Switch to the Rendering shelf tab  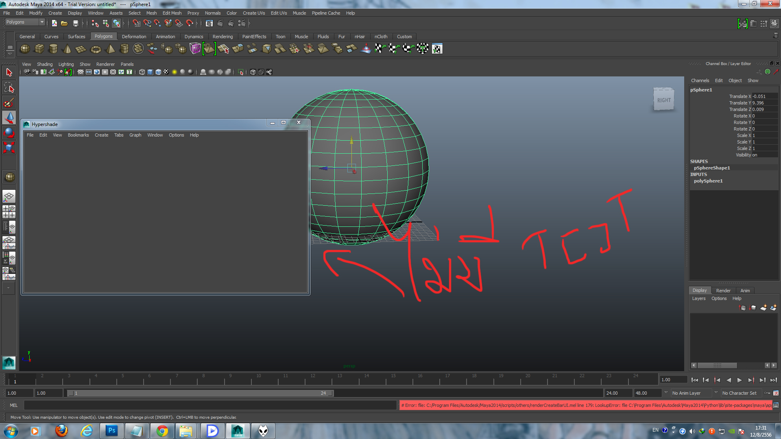pos(223,36)
